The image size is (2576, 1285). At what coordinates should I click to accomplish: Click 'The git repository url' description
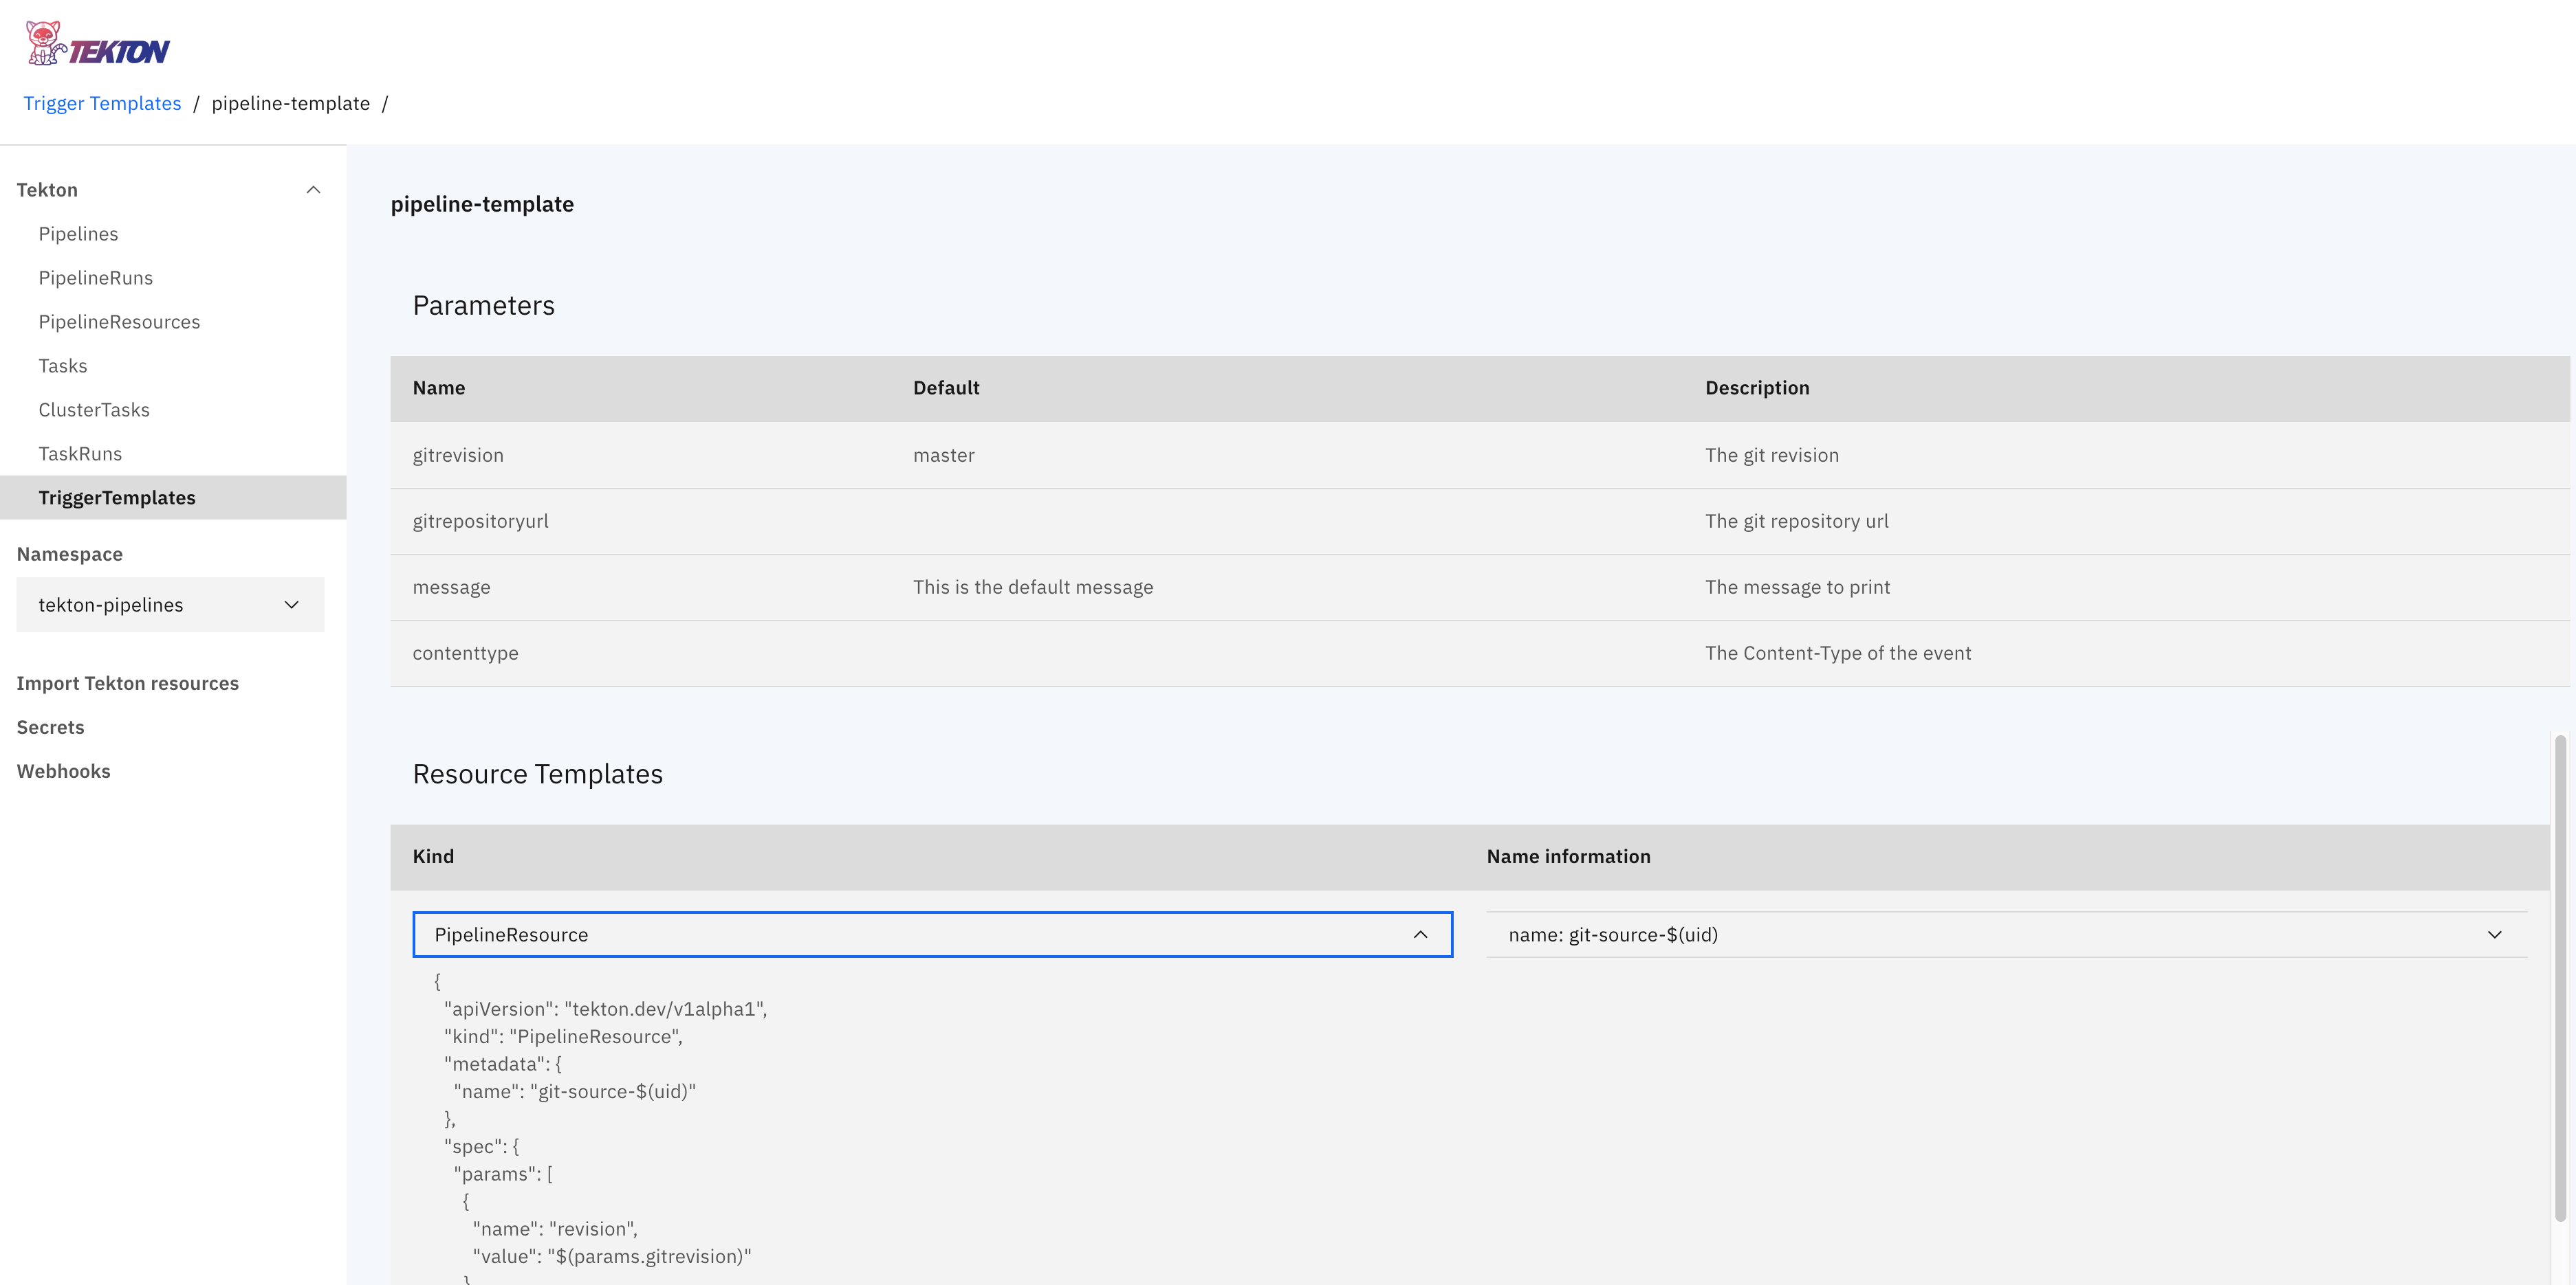1797,522
